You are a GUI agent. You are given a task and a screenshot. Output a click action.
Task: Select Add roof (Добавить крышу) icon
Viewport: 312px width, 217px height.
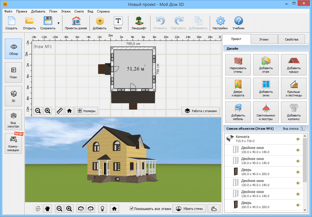tap(293, 65)
